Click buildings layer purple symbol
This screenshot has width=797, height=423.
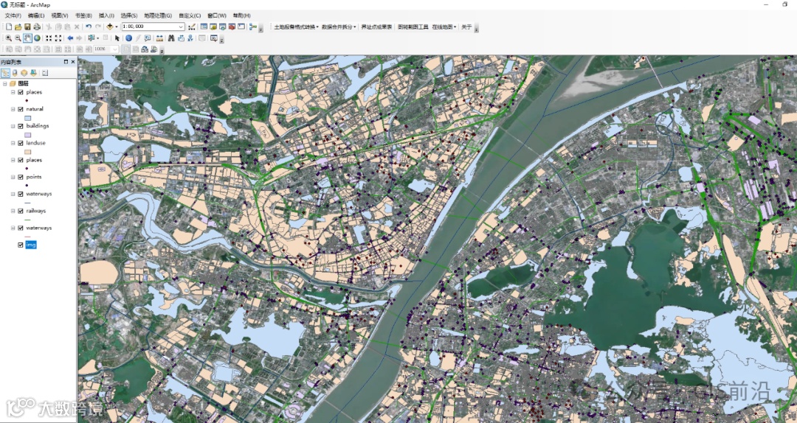28,135
